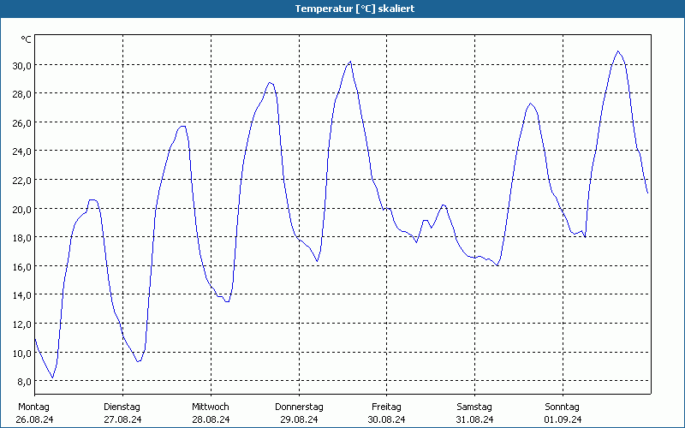Click the date 30.08.24
This screenshot has height=428, width=685.
[387, 419]
